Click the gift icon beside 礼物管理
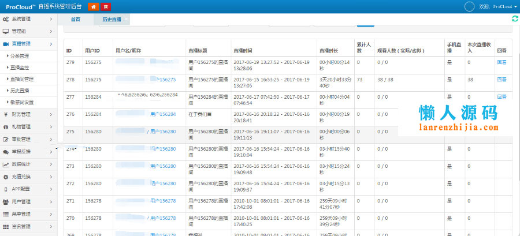 pos(6,127)
